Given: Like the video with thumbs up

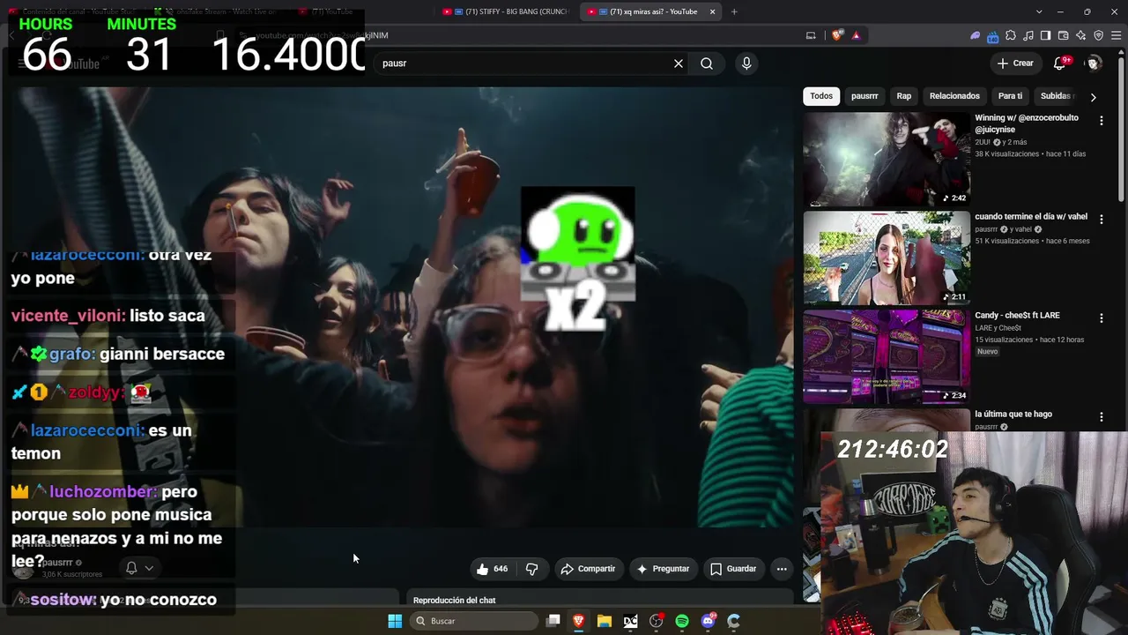Looking at the screenshot, I should pos(493,569).
